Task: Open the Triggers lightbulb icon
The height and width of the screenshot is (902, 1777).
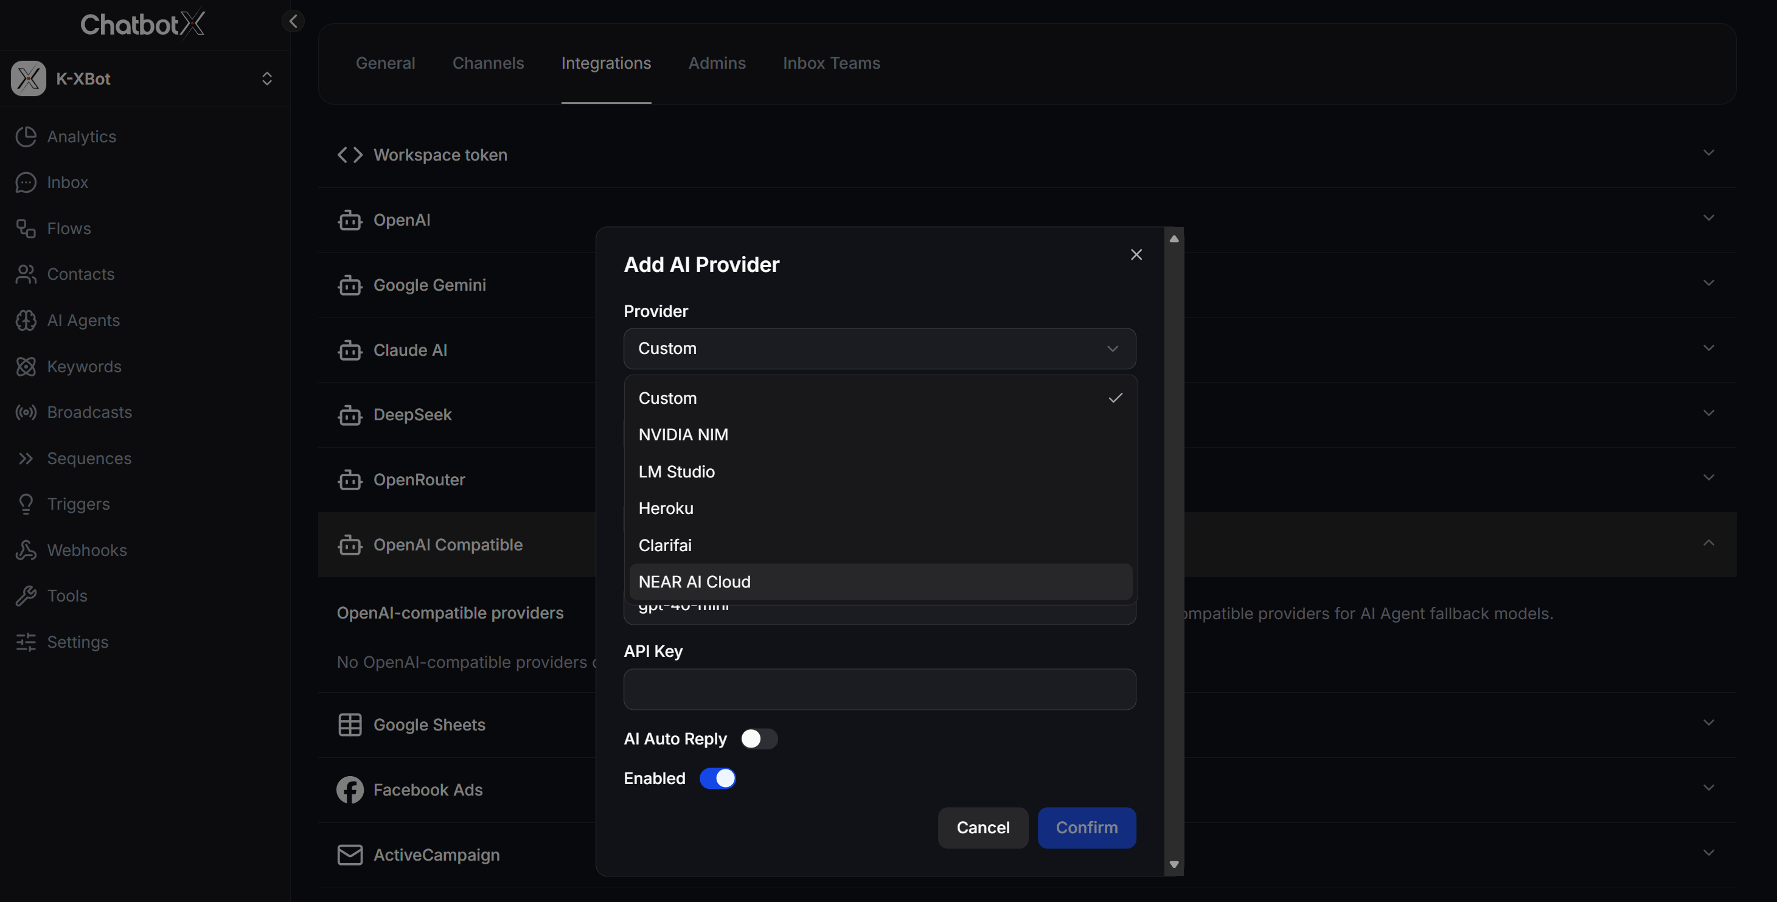Action: [26, 504]
